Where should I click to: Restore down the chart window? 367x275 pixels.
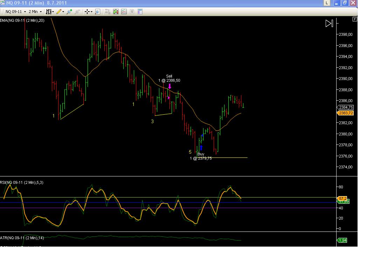click(345, 3)
